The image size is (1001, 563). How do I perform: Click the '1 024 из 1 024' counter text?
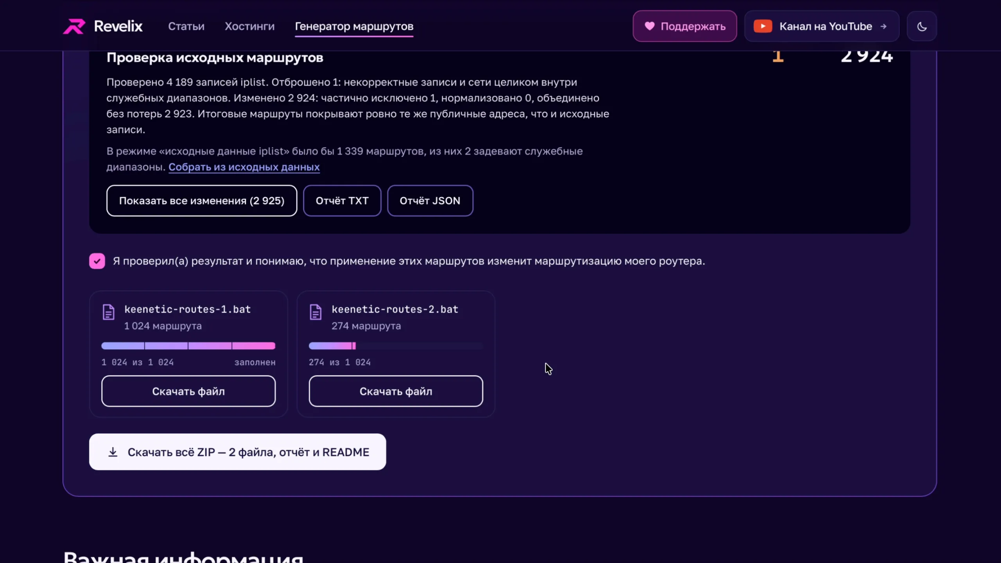click(137, 362)
